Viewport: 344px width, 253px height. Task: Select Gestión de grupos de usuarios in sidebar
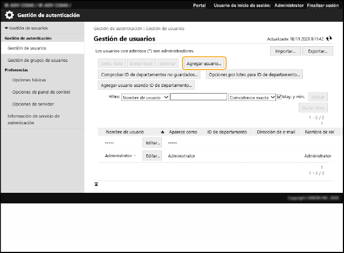pos(38,60)
